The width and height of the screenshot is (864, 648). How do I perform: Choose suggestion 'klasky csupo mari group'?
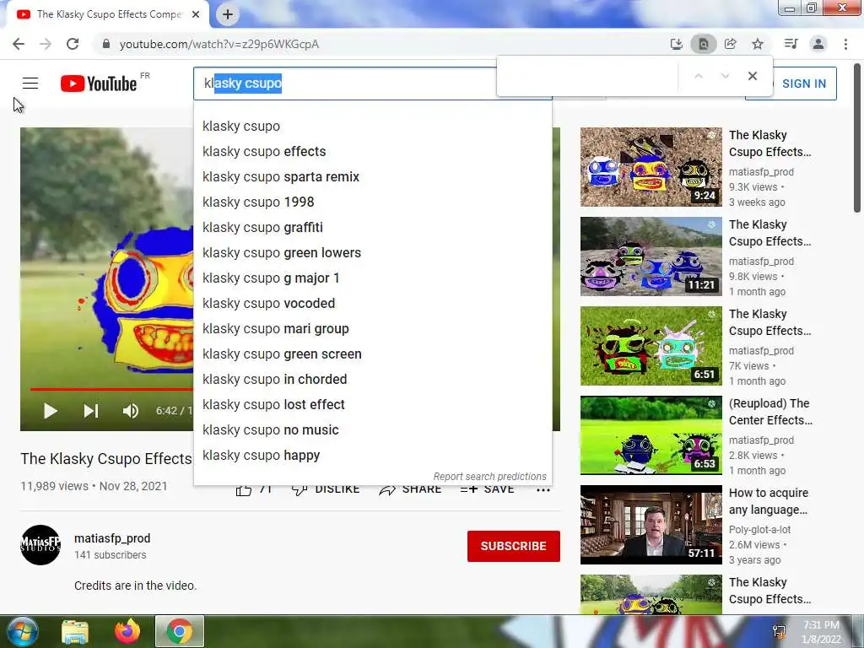tap(372, 329)
